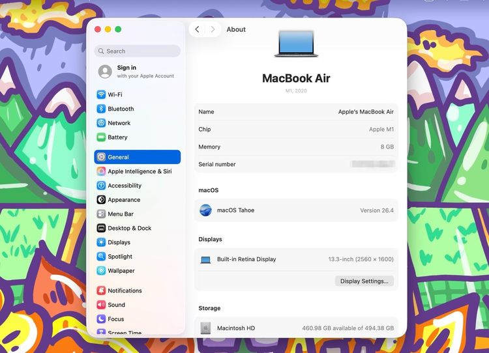Image resolution: width=489 pixels, height=353 pixels.
Task: Click the macOS Tahoe label
Action: point(235,210)
